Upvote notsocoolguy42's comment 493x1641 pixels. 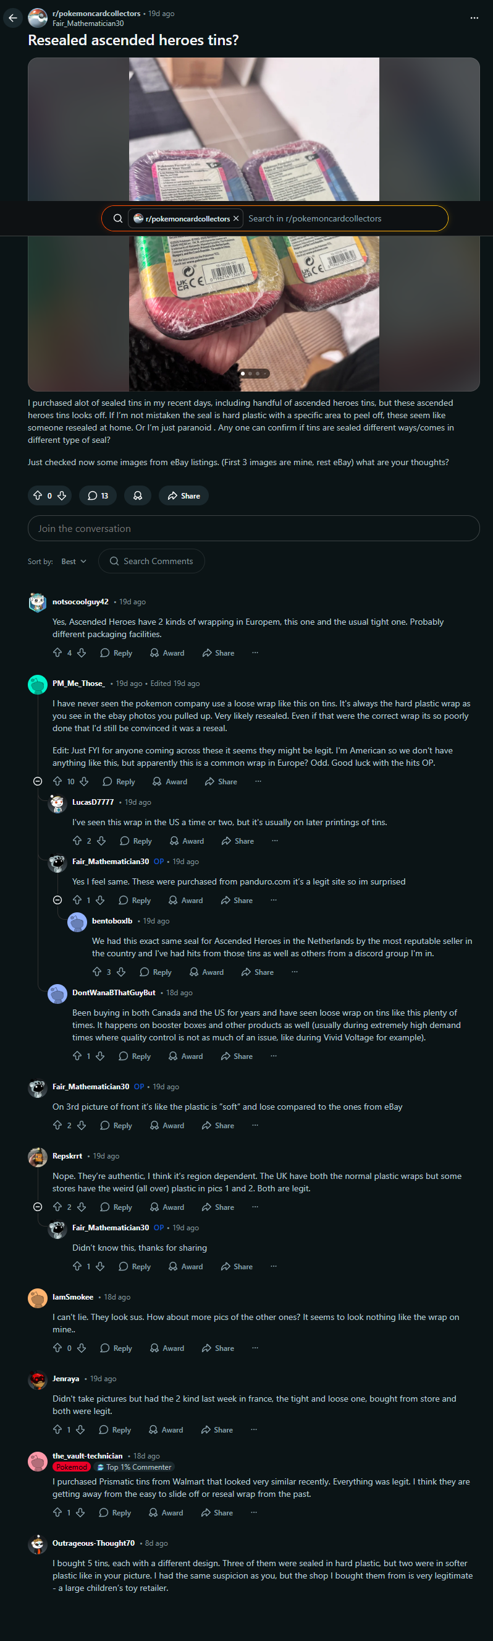pos(57,653)
